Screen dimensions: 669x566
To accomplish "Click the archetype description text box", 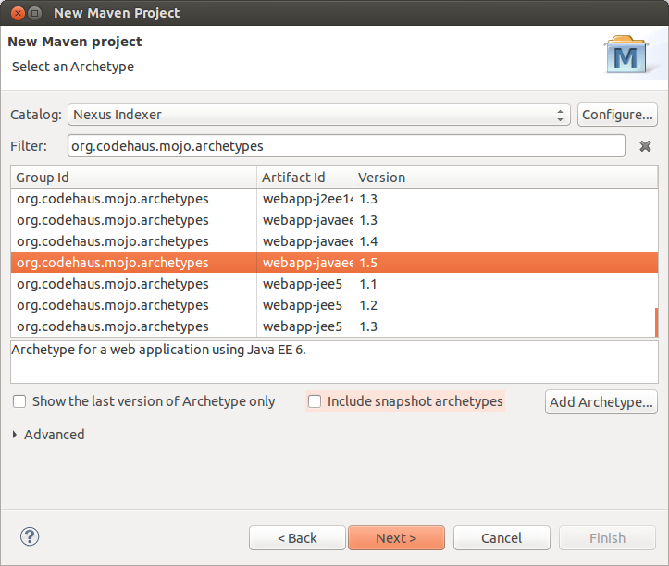I will (334, 362).
